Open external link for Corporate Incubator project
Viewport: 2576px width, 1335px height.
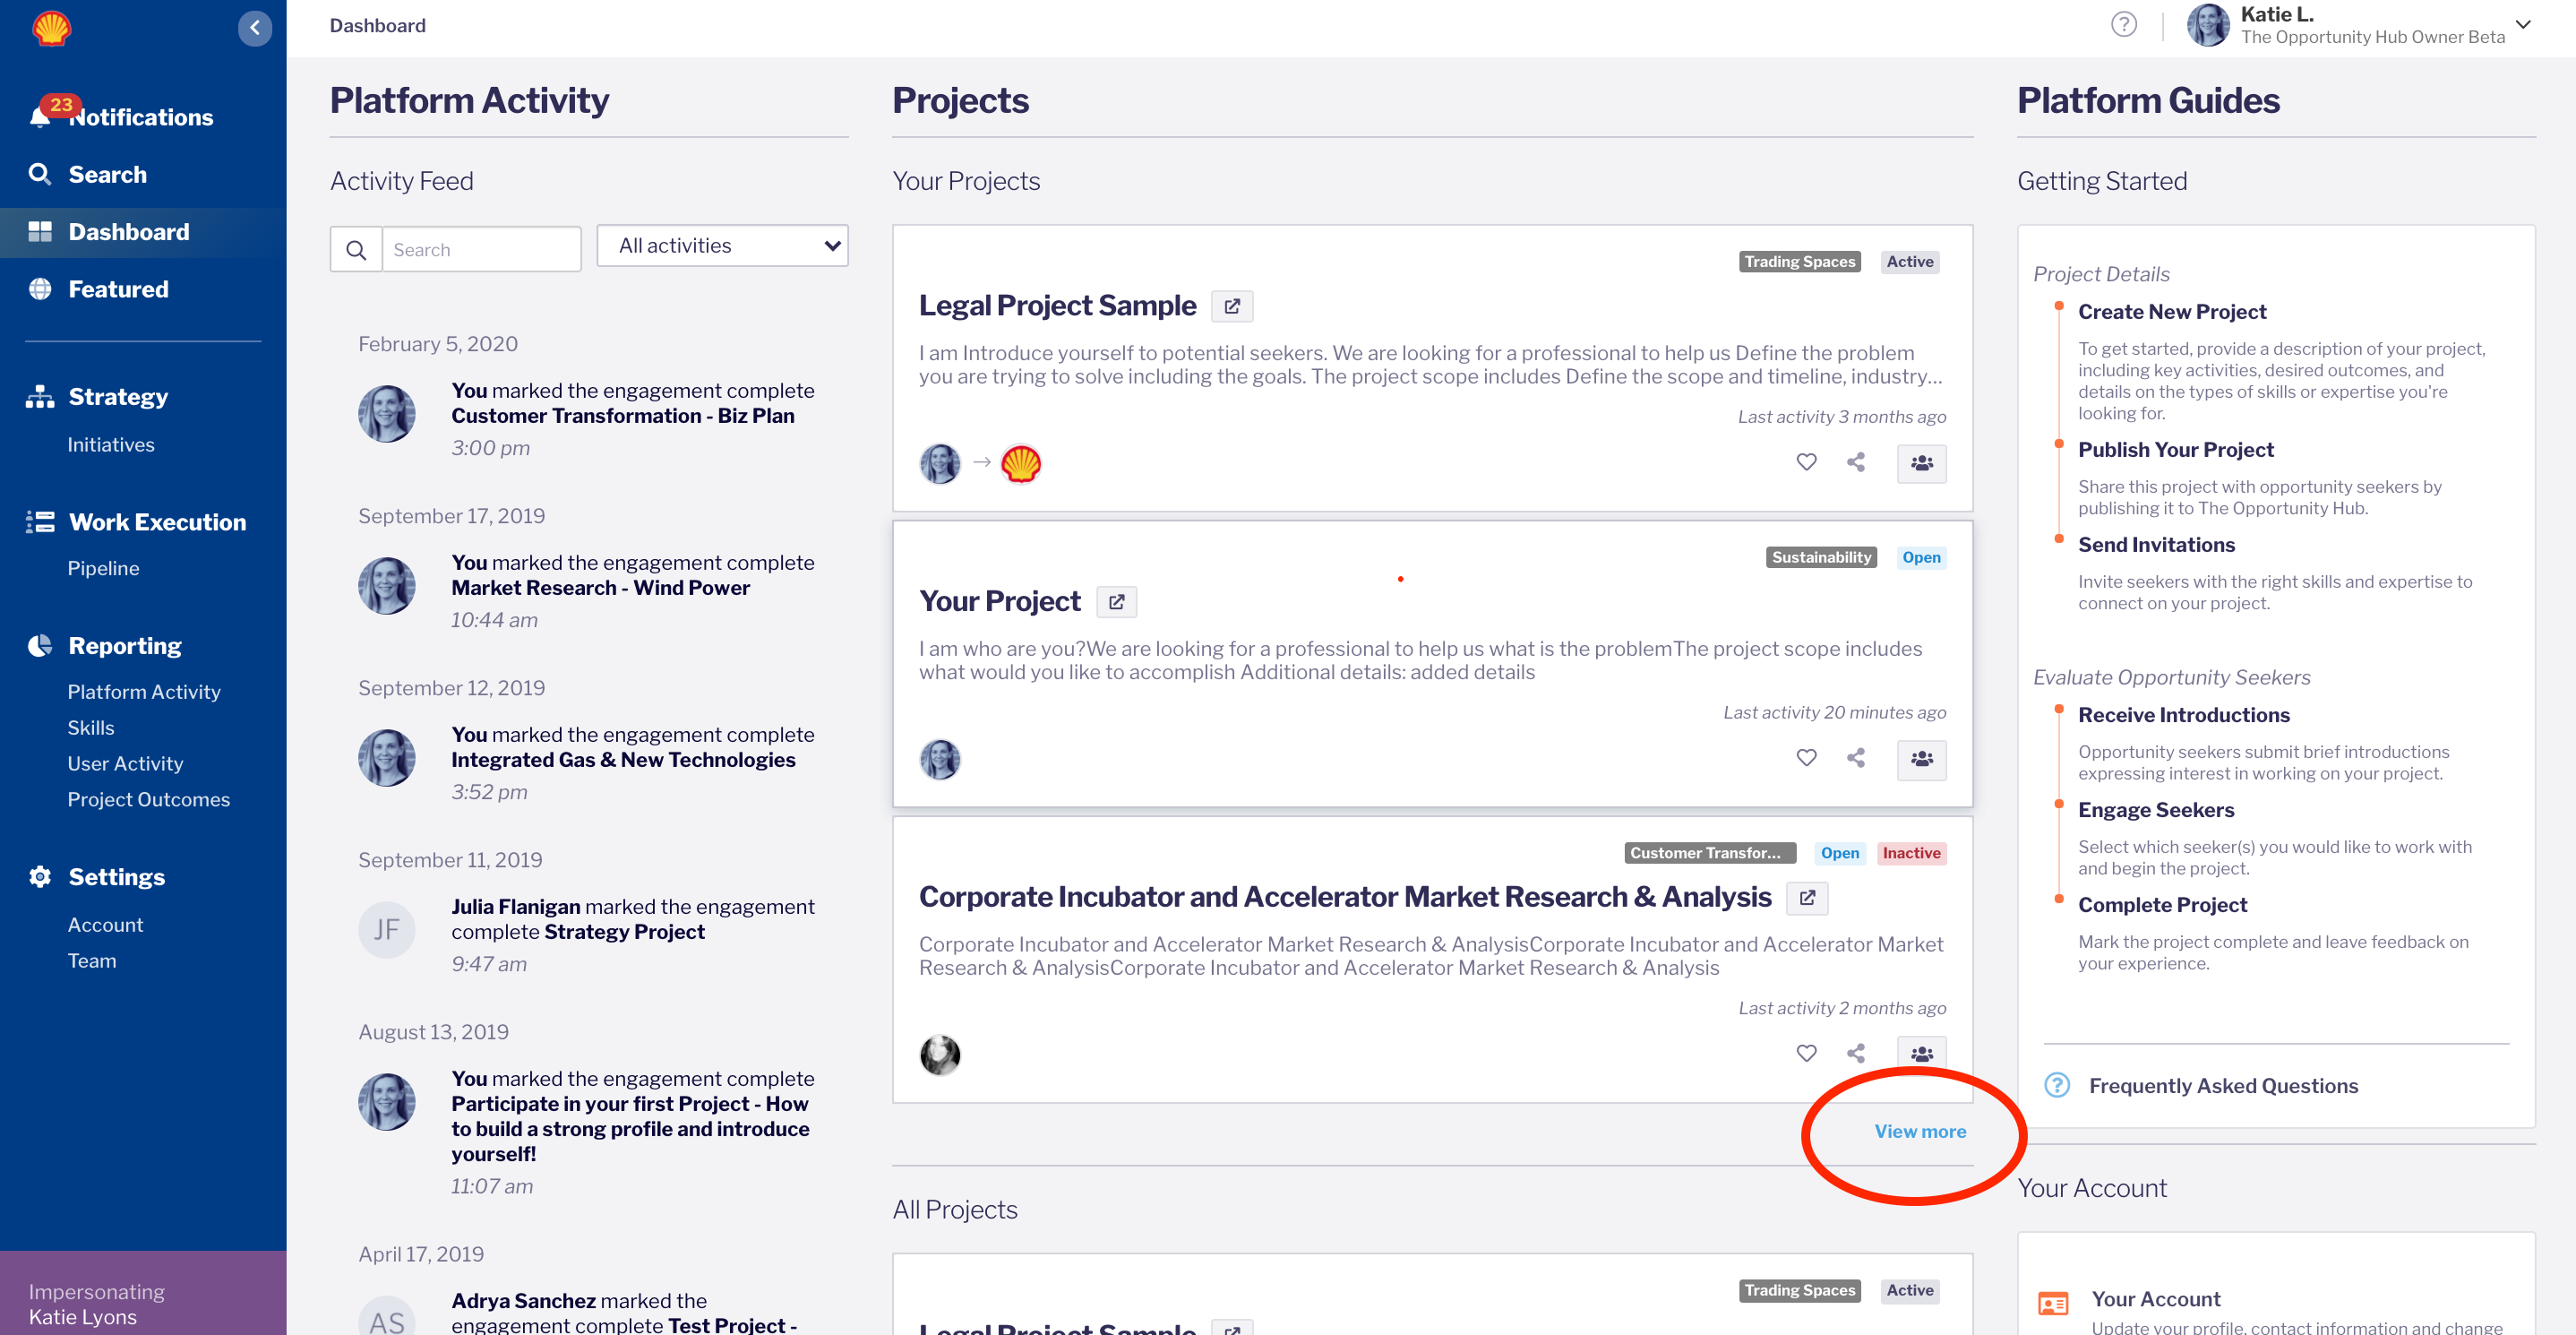tap(1807, 898)
